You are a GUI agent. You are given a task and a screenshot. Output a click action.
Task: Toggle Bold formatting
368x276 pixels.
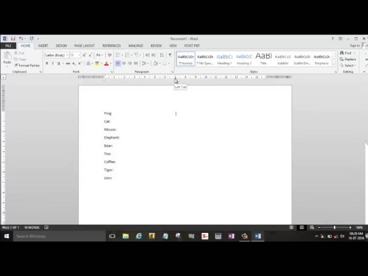tap(47, 63)
